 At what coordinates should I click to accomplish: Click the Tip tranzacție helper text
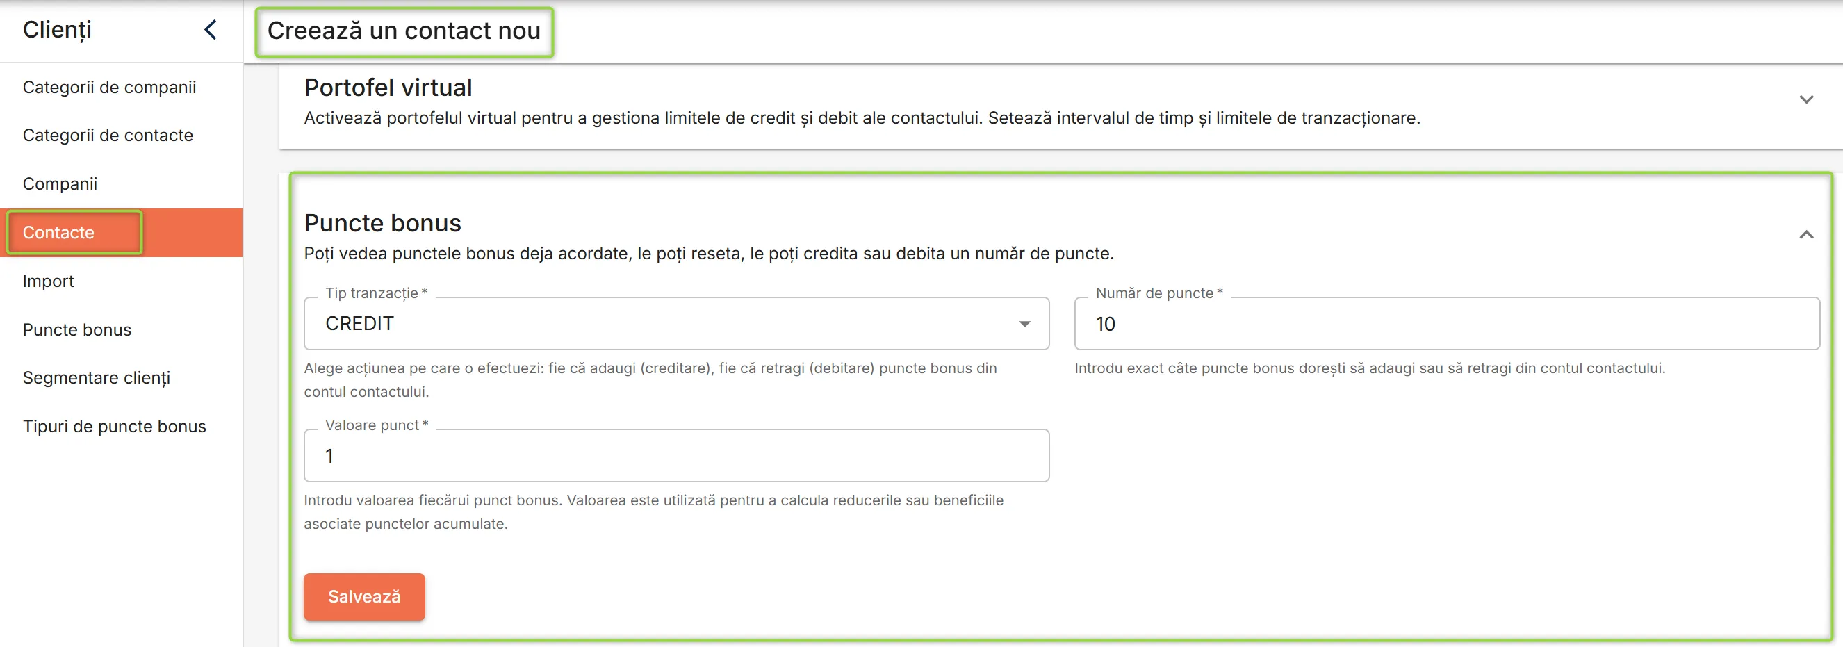pos(650,380)
